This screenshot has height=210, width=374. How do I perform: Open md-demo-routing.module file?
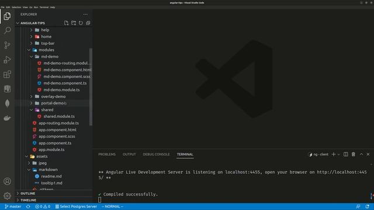click(x=65, y=63)
